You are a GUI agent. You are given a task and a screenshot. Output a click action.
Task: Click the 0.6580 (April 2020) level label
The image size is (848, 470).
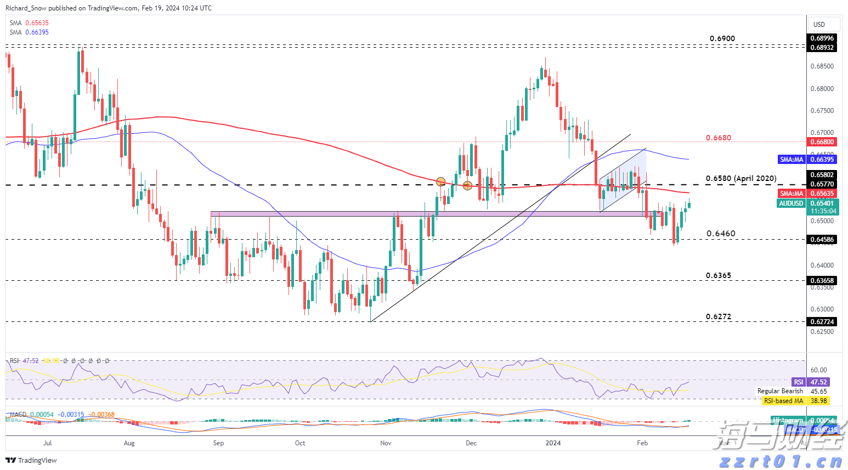(x=740, y=179)
